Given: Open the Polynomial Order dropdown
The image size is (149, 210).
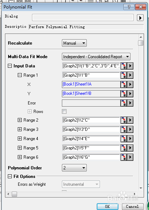Looking at the screenshot, I should pos(74,168).
